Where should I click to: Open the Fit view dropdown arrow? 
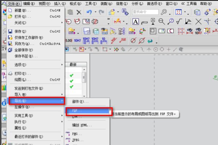[185, 12]
